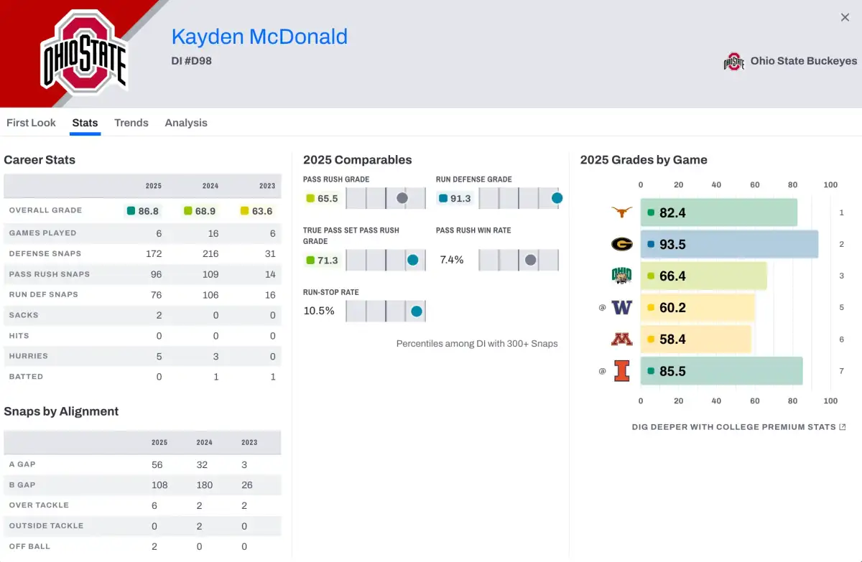Screen dimensions: 862x562
Task: Open the Trends tab
Action: [131, 123]
